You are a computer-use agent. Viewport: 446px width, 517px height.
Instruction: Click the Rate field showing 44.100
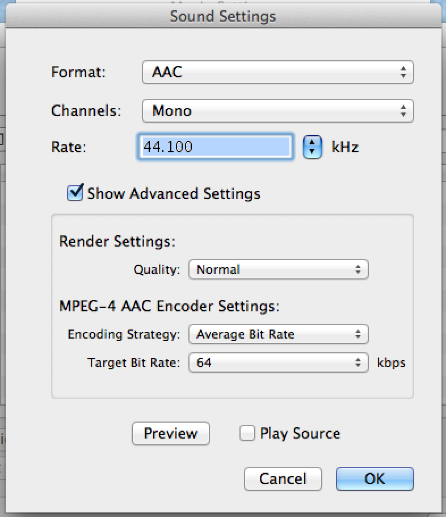click(x=216, y=147)
